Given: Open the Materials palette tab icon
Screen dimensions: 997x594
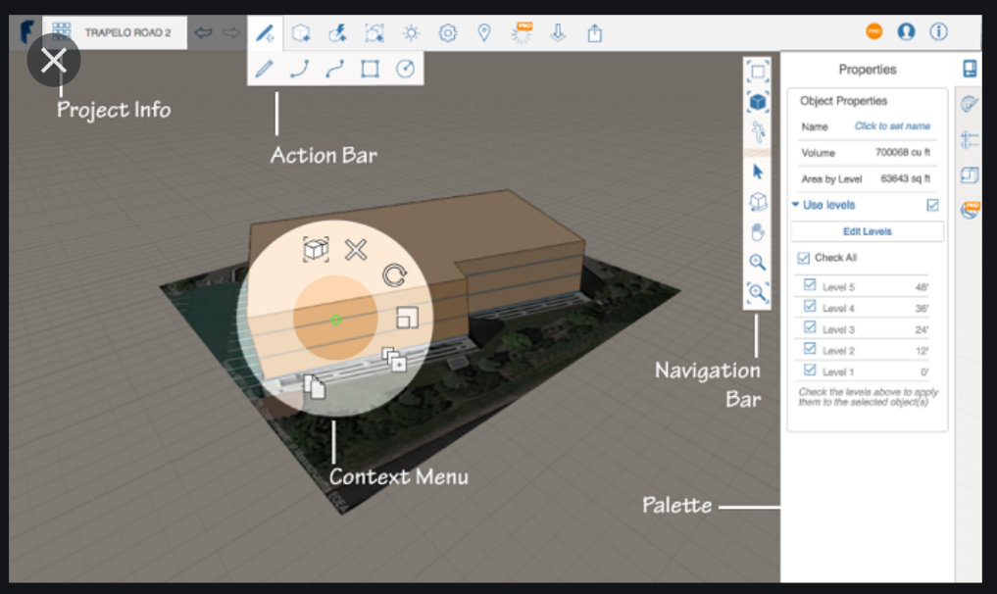Looking at the screenshot, I should click(969, 104).
